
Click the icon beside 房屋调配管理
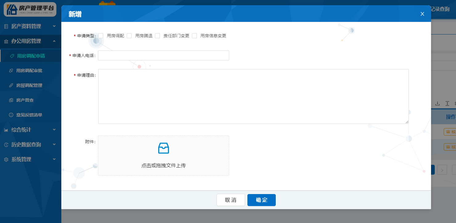point(11,86)
